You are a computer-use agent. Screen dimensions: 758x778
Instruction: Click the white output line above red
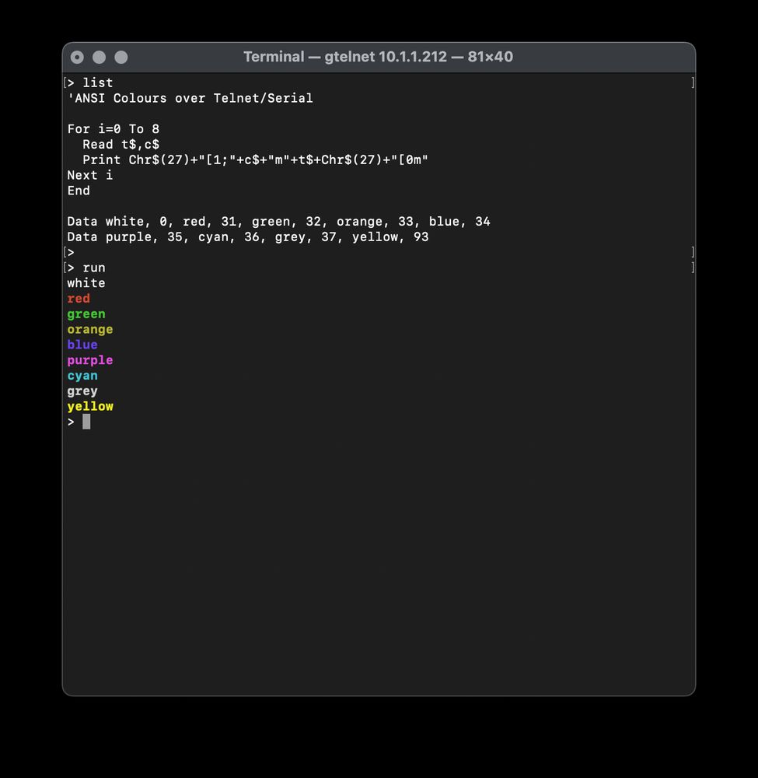(x=86, y=282)
